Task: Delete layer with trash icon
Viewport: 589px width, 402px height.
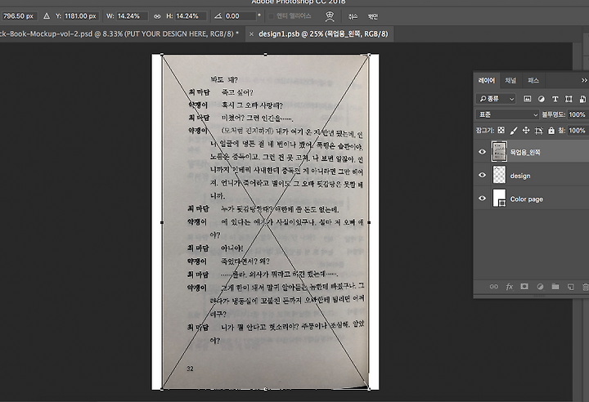Action: [x=585, y=287]
